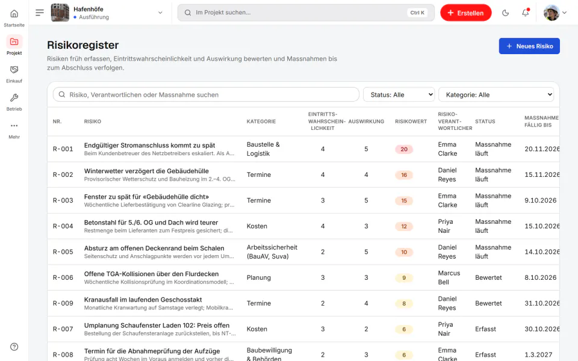The image size is (578, 361).
Task: Open 'Termin für die Abnahmeprüfung der Aufzüge'
Action: tap(152, 351)
